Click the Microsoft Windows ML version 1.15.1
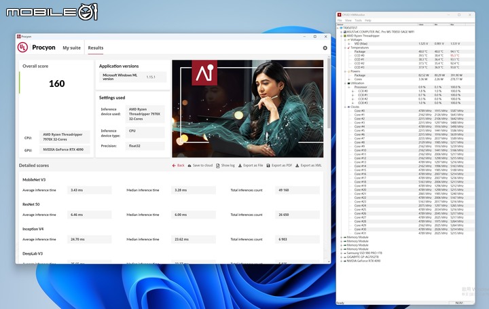489x309 pixels. tap(133, 77)
